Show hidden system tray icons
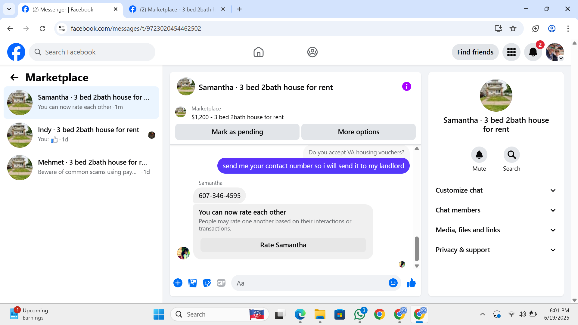 pyautogui.click(x=482, y=314)
